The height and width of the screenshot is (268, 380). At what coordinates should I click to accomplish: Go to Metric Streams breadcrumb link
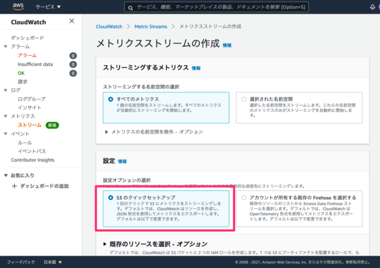[x=151, y=27]
